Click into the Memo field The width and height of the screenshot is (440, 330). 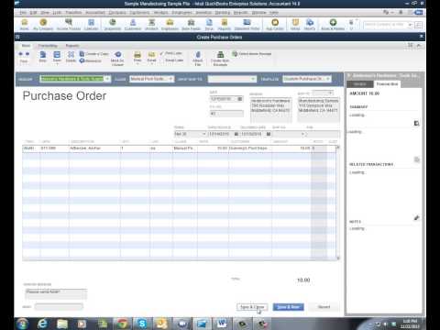[x=59, y=306]
